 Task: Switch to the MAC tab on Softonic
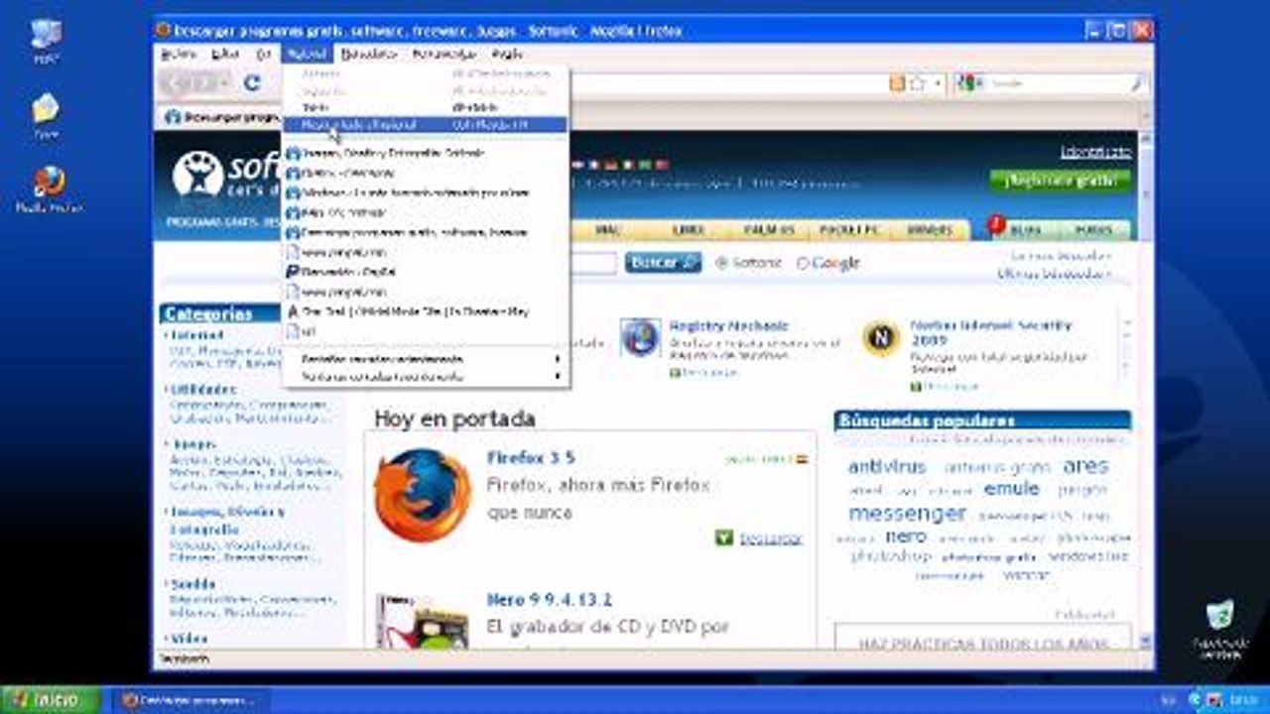(607, 230)
